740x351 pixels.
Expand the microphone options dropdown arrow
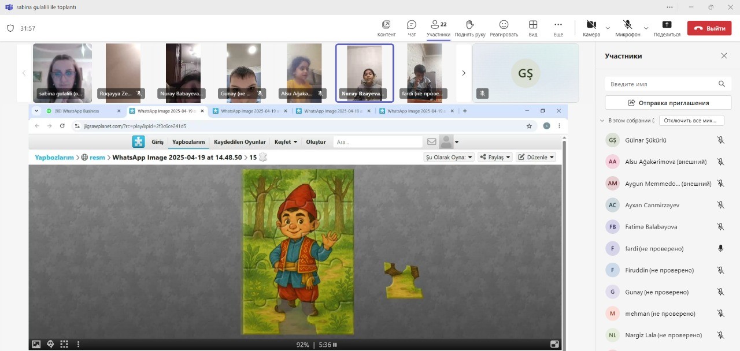[x=646, y=28]
